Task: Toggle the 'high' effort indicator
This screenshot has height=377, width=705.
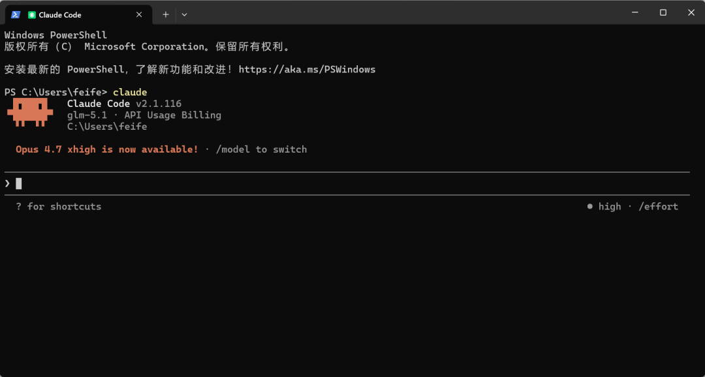Action: [x=609, y=206]
